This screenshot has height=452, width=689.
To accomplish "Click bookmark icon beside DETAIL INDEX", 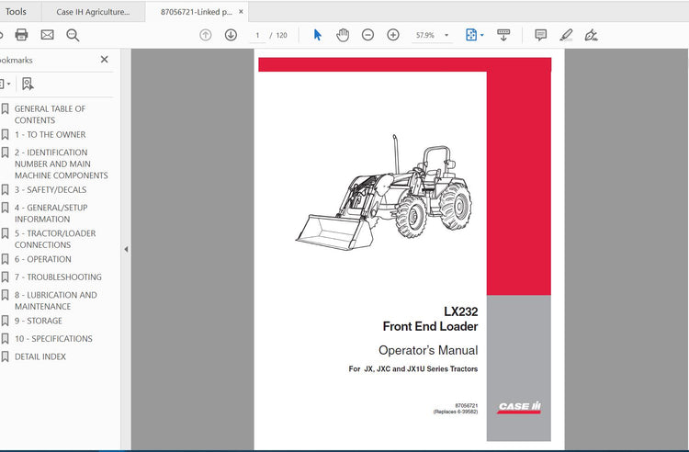I will tap(5, 356).
